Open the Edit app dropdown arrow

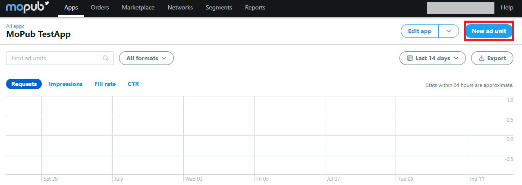[449, 31]
